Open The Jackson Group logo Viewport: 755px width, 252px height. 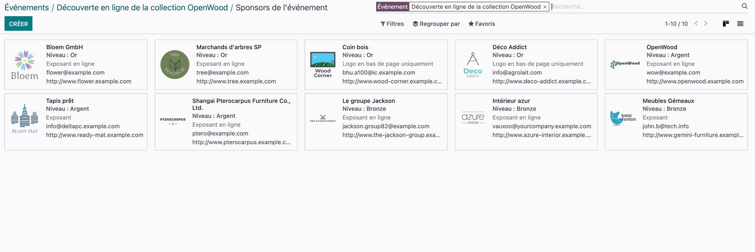click(x=323, y=118)
